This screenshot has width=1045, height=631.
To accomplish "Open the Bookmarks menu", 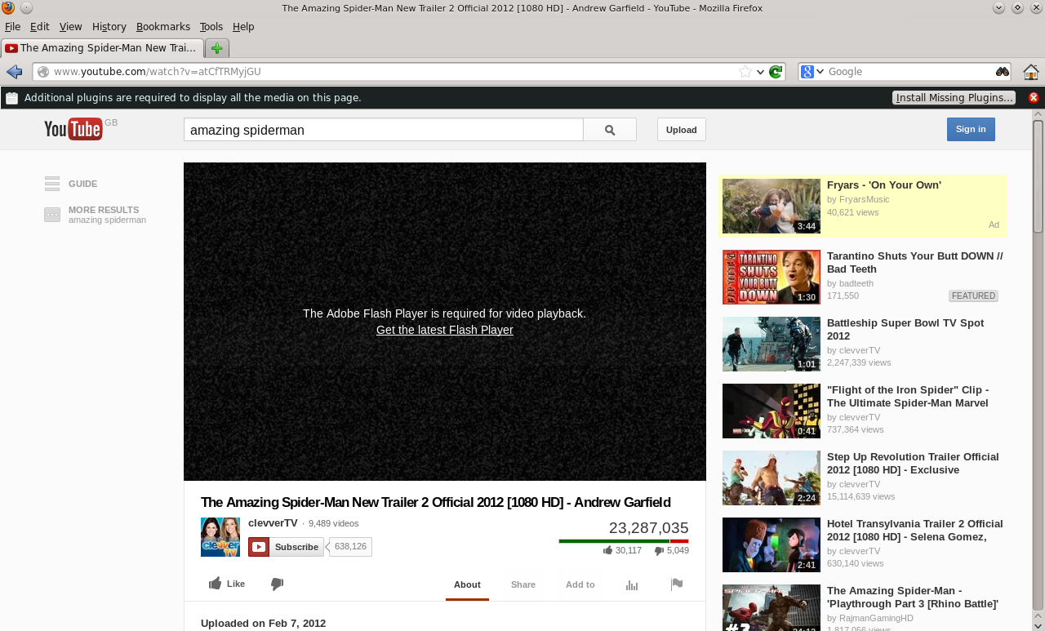I will click(x=163, y=27).
